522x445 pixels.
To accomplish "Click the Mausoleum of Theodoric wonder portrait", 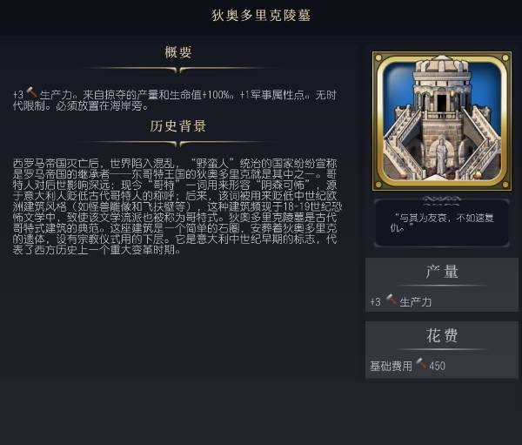I will coord(442,121).
